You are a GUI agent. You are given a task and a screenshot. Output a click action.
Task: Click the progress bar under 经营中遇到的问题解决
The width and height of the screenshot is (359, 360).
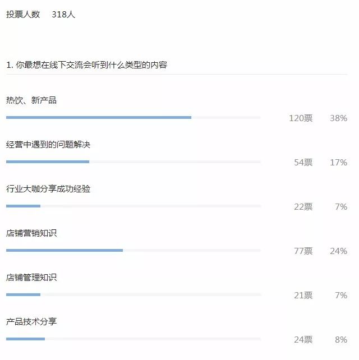(x=133, y=161)
